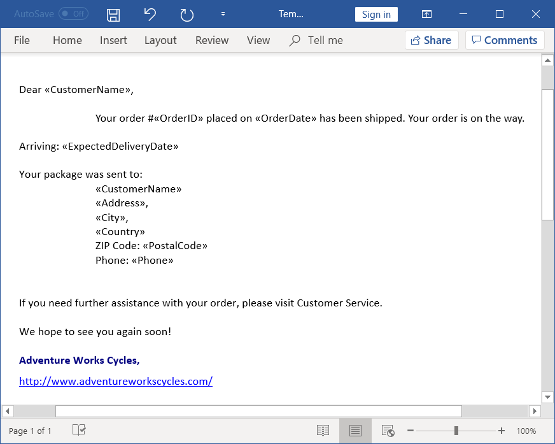Open the Insert ribbon tab

coord(113,40)
